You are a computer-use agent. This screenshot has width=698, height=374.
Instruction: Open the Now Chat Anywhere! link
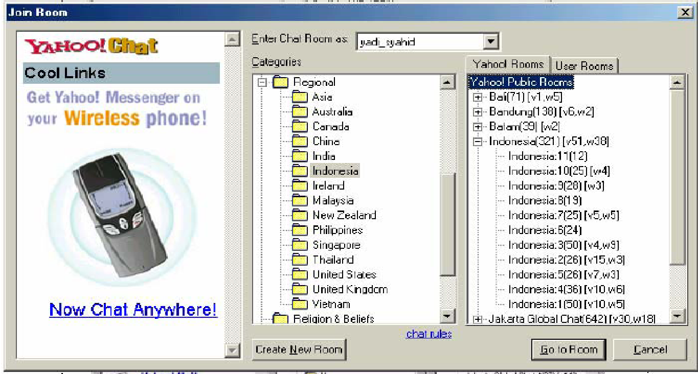[x=133, y=310]
